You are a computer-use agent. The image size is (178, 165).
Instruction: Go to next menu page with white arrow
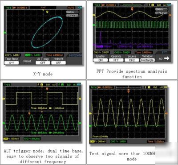coord(166,58)
